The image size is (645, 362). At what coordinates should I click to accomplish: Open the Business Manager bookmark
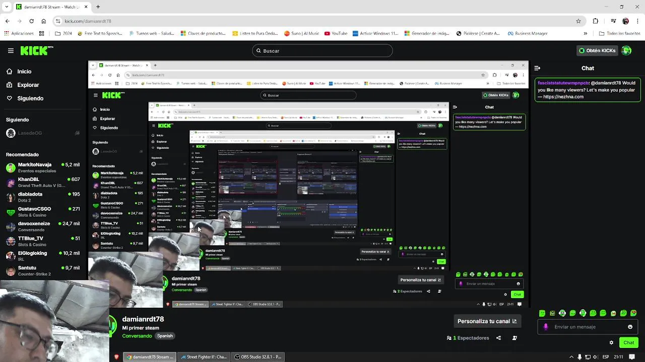coord(527,34)
